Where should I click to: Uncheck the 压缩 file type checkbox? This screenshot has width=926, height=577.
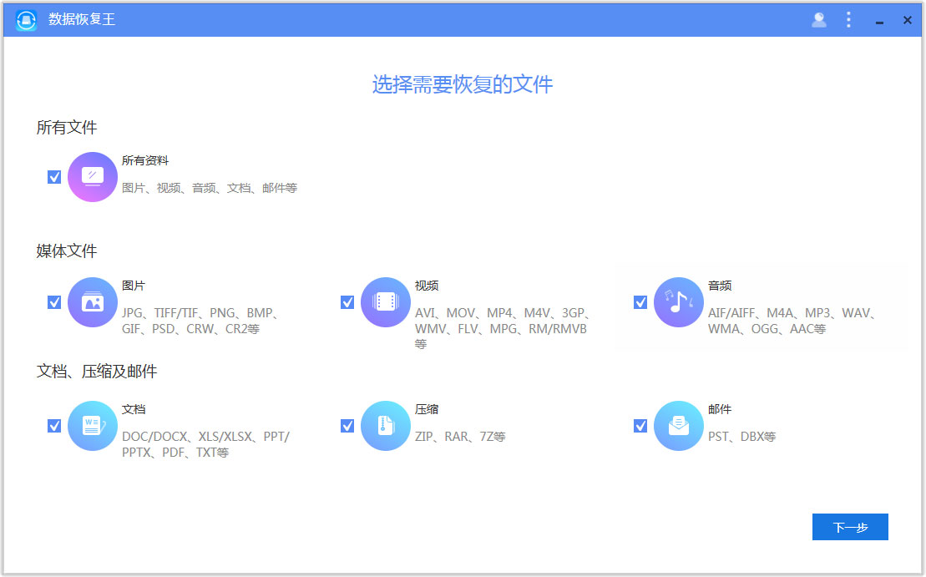click(x=347, y=425)
